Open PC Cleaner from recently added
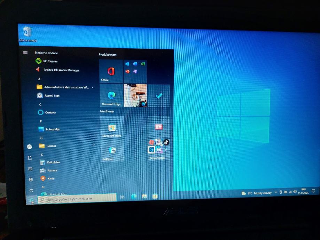The width and height of the screenshot is (320, 240). [47, 61]
